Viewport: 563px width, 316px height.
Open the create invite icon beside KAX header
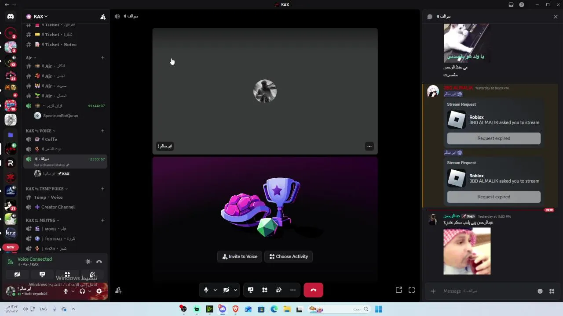(x=103, y=17)
